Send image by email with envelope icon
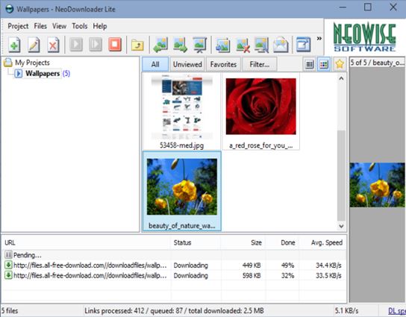 pyautogui.click(x=281, y=45)
